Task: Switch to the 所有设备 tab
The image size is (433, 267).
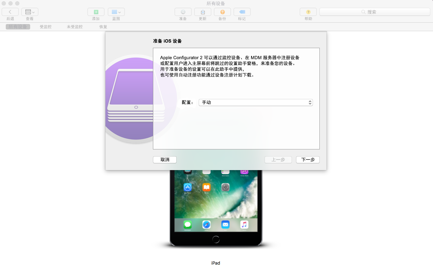Action: tap(18, 27)
